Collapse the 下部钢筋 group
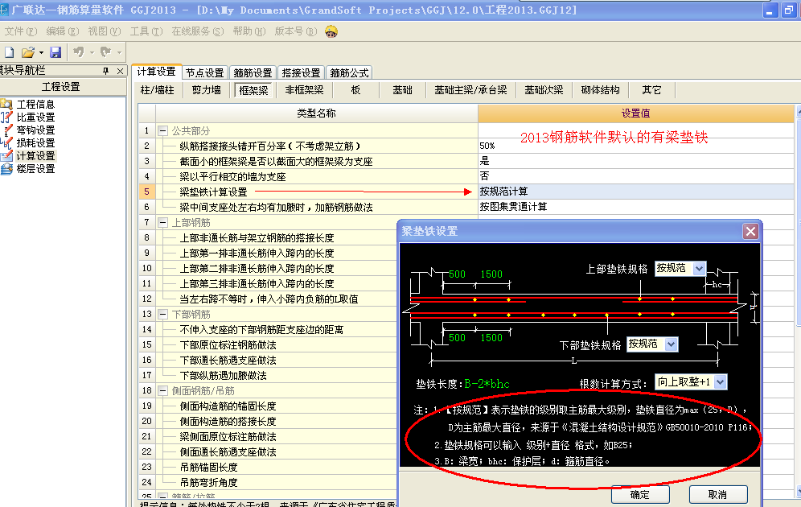The image size is (801, 507). point(162,315)
